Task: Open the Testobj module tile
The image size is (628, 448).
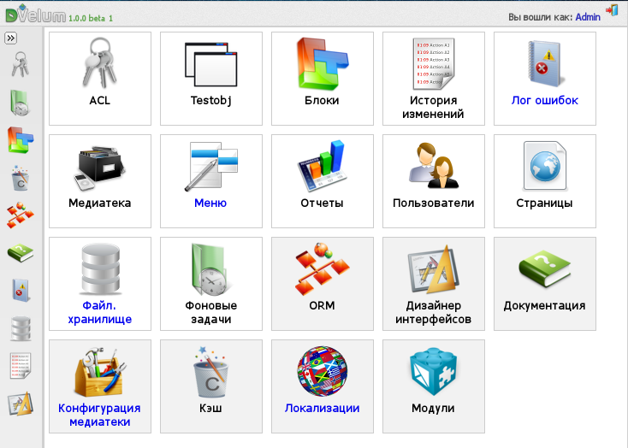Action: 211,79
